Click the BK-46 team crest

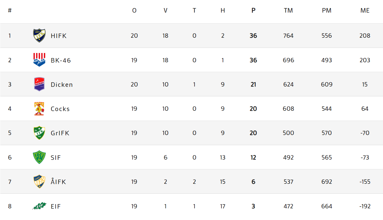tap(39, 60)
